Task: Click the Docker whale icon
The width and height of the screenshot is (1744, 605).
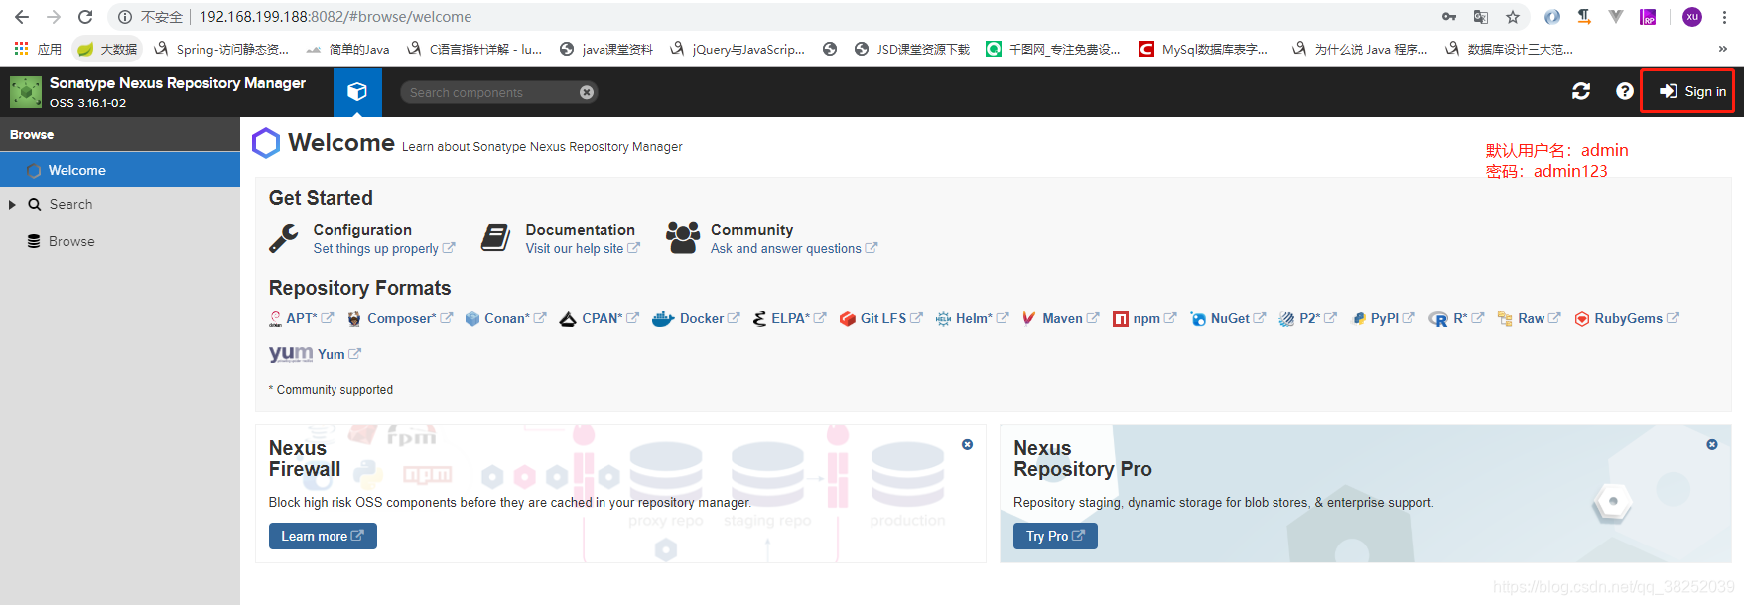Action: click(663, 319)
